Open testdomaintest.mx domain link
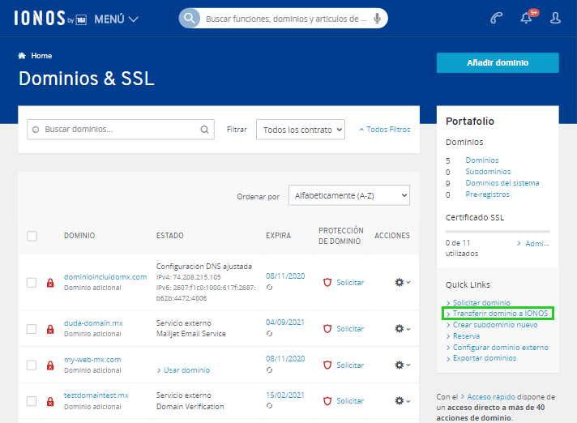Viewport: 577px width, 423px height. 96,395
